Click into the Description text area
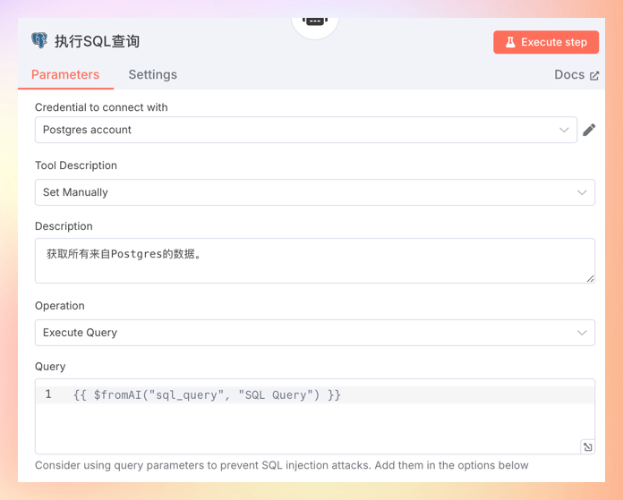The image size is (623, 500). [315, 260]
